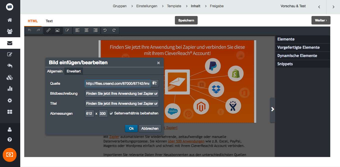Click the Speichern button
340x167 pixels.
coord(186,20)
